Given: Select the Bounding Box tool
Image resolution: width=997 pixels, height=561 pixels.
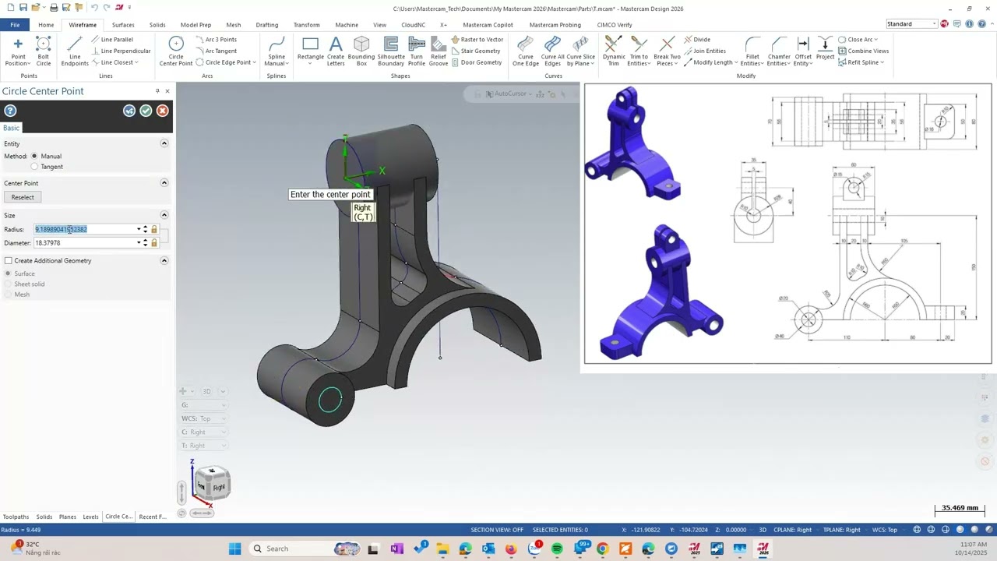Looking at the screenshot, I should 361,51.
